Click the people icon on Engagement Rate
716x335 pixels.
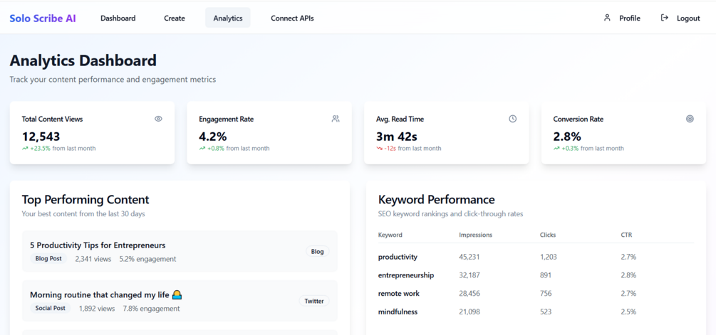pyautogui.click(x=336, y=119)
